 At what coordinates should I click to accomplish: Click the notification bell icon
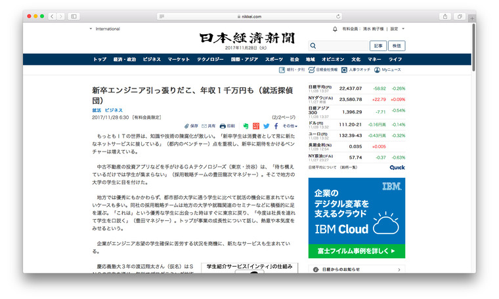pyautogui.click(x=334, y=29)
